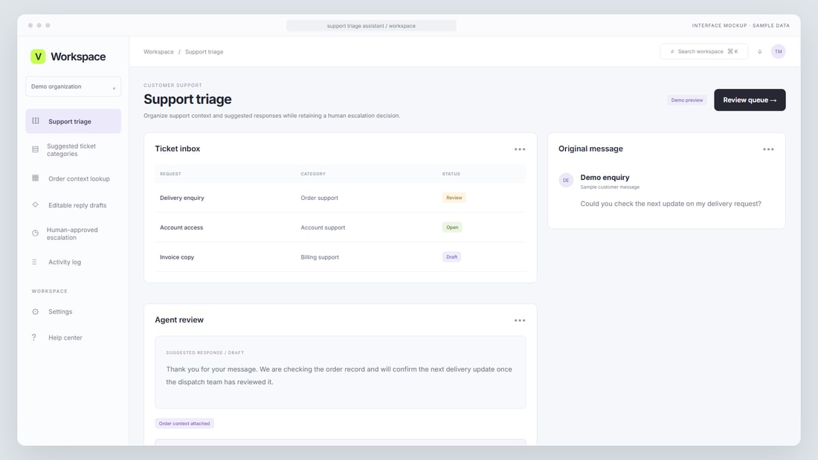
Task: Click the green V Workspace logo
Action: pyautogui.click(x=38, y=56)
